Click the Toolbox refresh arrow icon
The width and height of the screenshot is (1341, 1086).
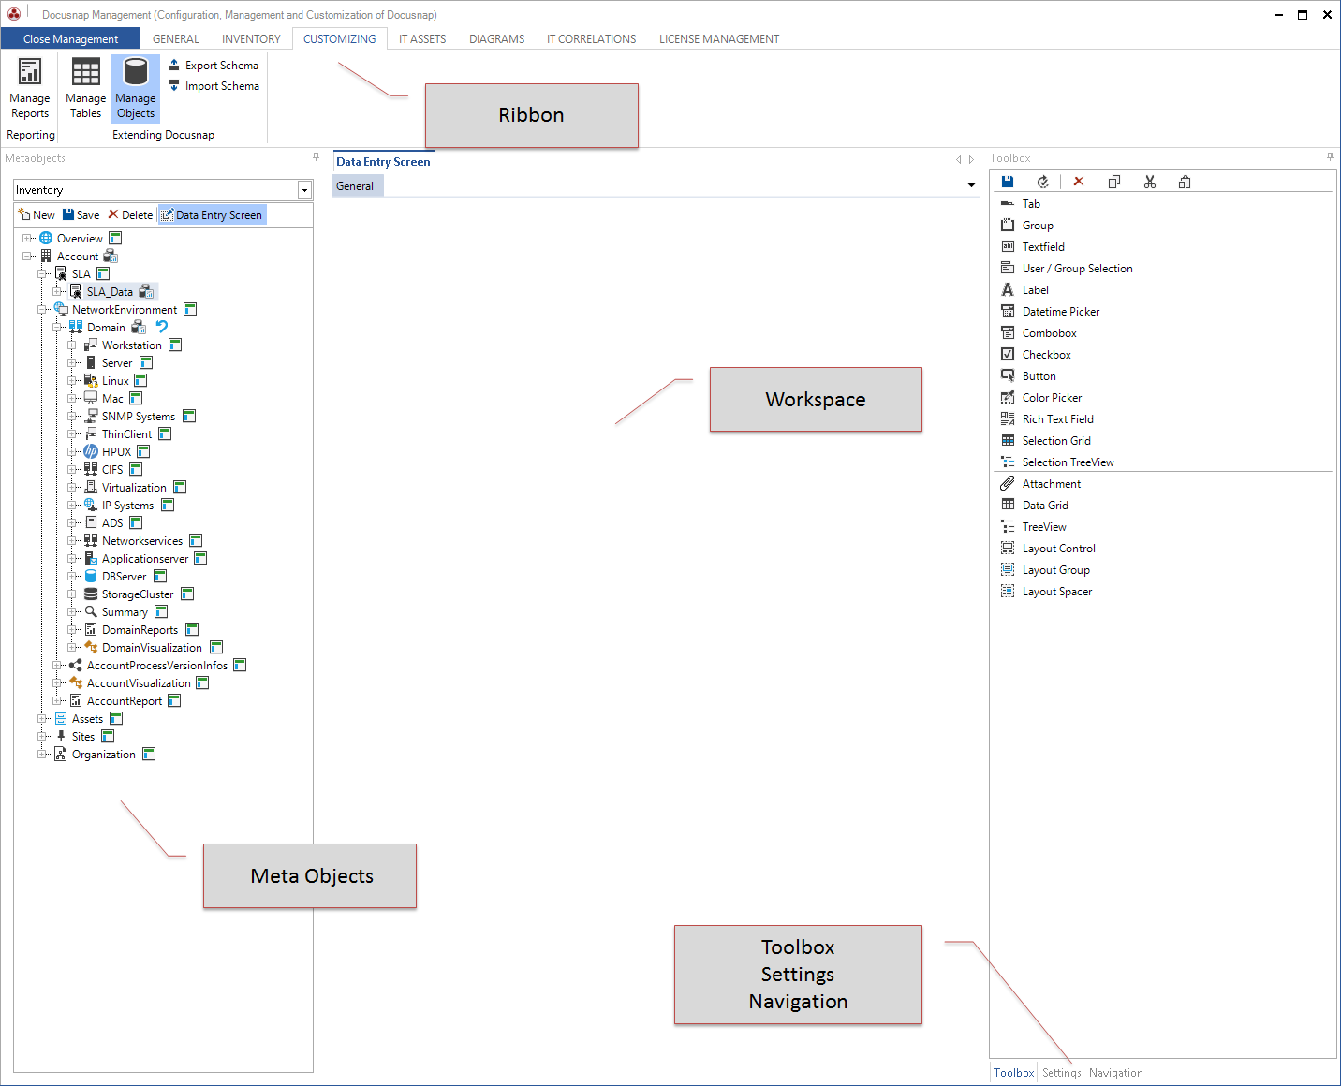[1042, 182]
